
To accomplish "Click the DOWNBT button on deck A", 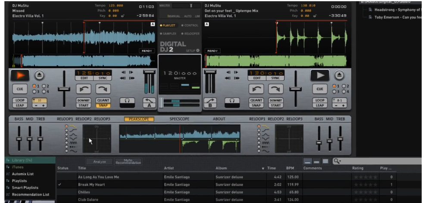I will click(84, 100).
